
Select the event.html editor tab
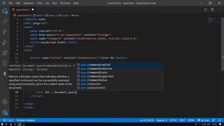pos(23,9)
